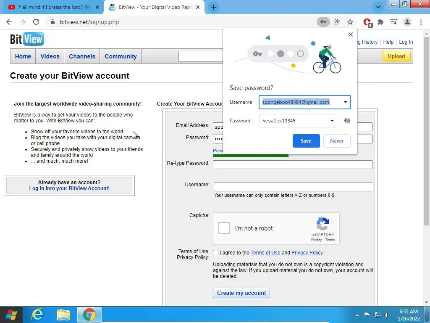The width and height of the screenshot is (430, 323).
Task: Click the browser back arrow
Action: tap(9, 22)
